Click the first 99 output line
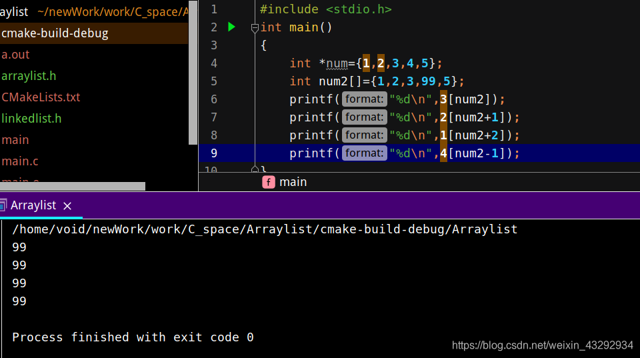Screen dimensions: 640x358 (19, 247)
